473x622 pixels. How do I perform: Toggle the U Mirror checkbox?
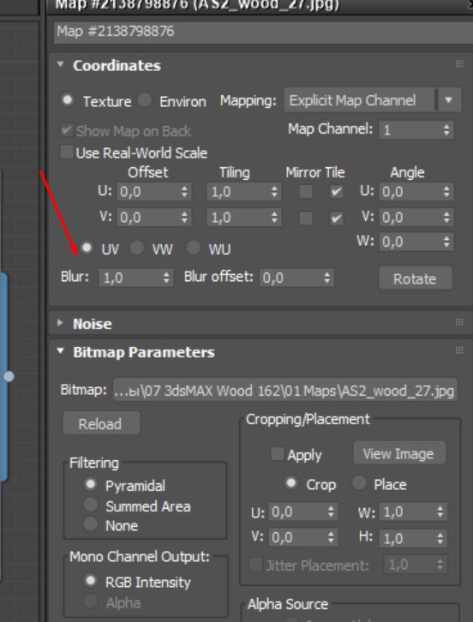click(306, 192)
